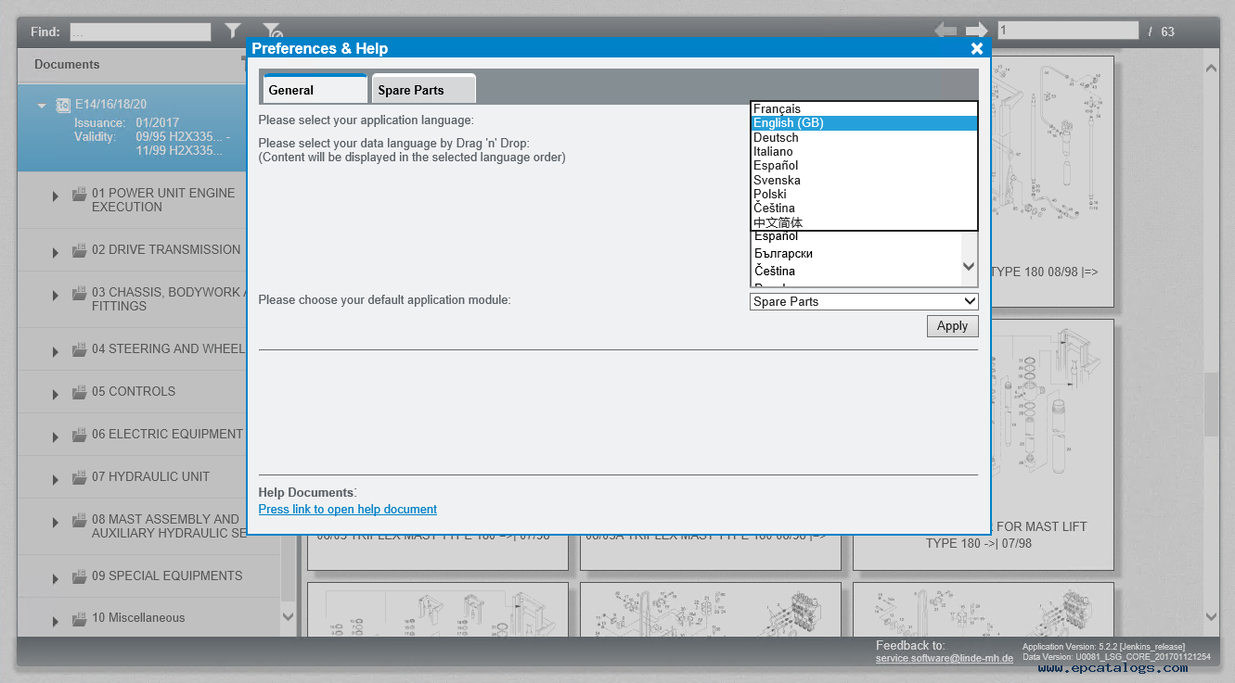The image size is (1235, 683).
Task: Open default application module dropdown
Action: 863,301
